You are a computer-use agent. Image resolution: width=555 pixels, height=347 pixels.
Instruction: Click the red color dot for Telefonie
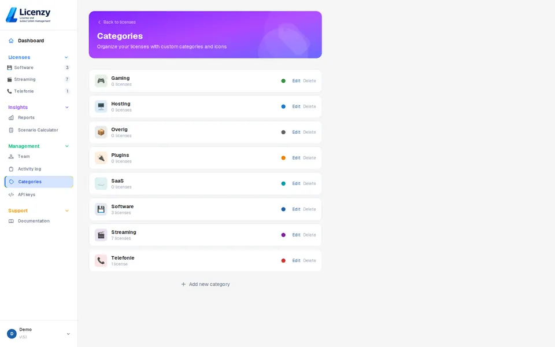coord(283,261)
